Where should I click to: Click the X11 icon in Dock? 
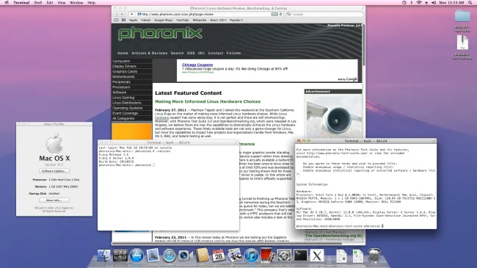317,256
